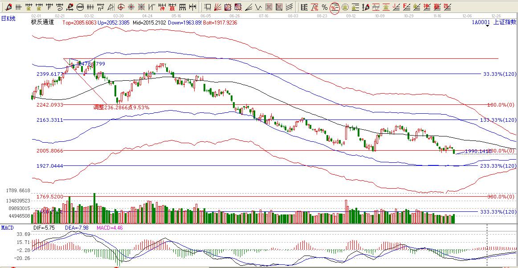Select the circled 金 golden ratio icon
518x268 pixels.
pyautogui.click(x=345, y=7)
